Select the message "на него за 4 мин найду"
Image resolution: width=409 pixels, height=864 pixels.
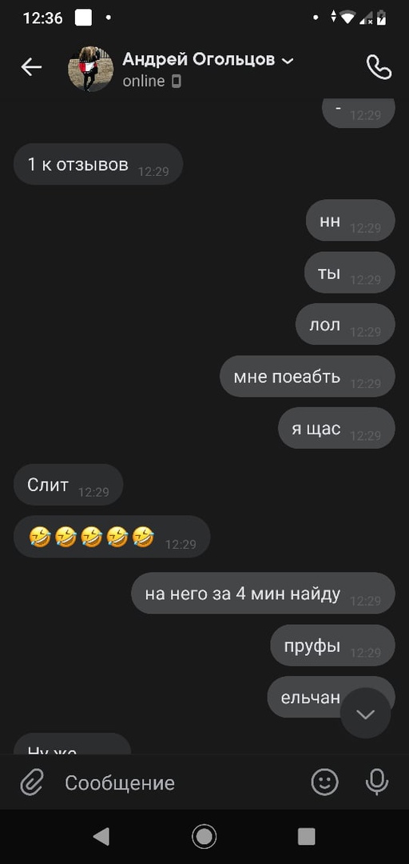click(x=263, y=594)
